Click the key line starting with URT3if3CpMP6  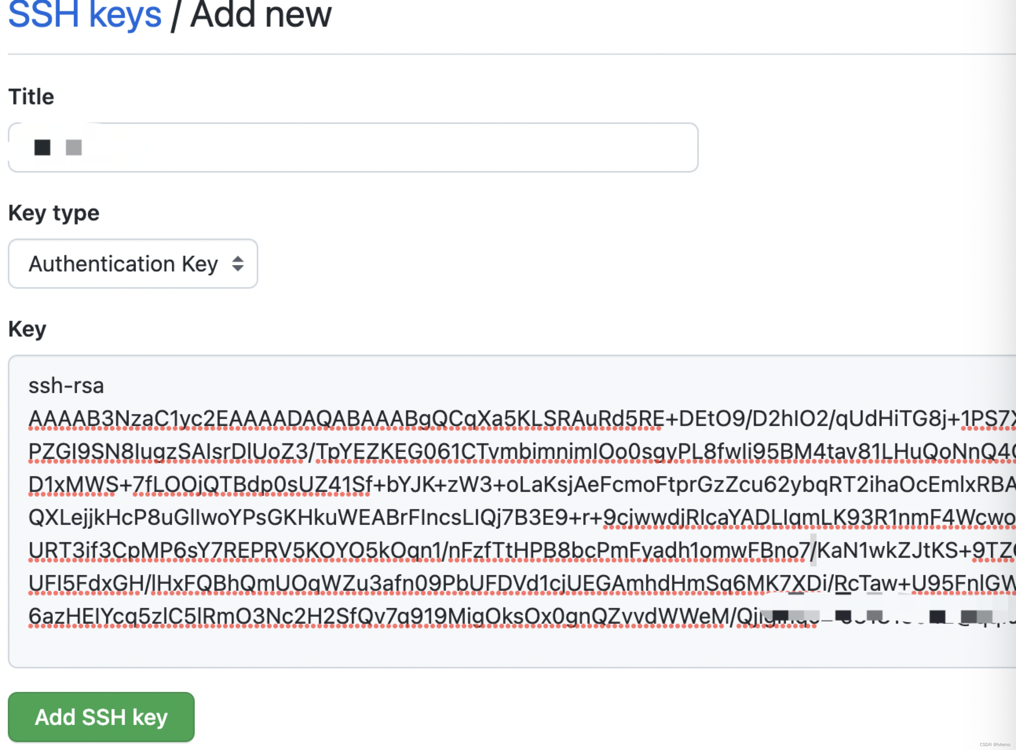pos(522,551)
